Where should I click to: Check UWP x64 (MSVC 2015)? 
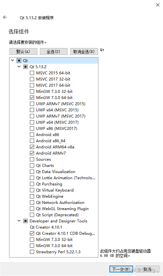point(32,110)
